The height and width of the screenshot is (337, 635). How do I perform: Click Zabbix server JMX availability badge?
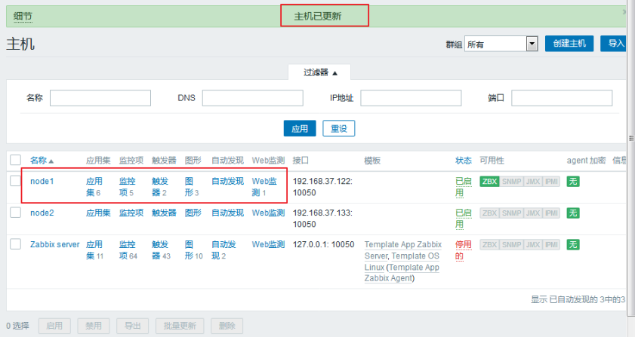(x=532, y=244)
